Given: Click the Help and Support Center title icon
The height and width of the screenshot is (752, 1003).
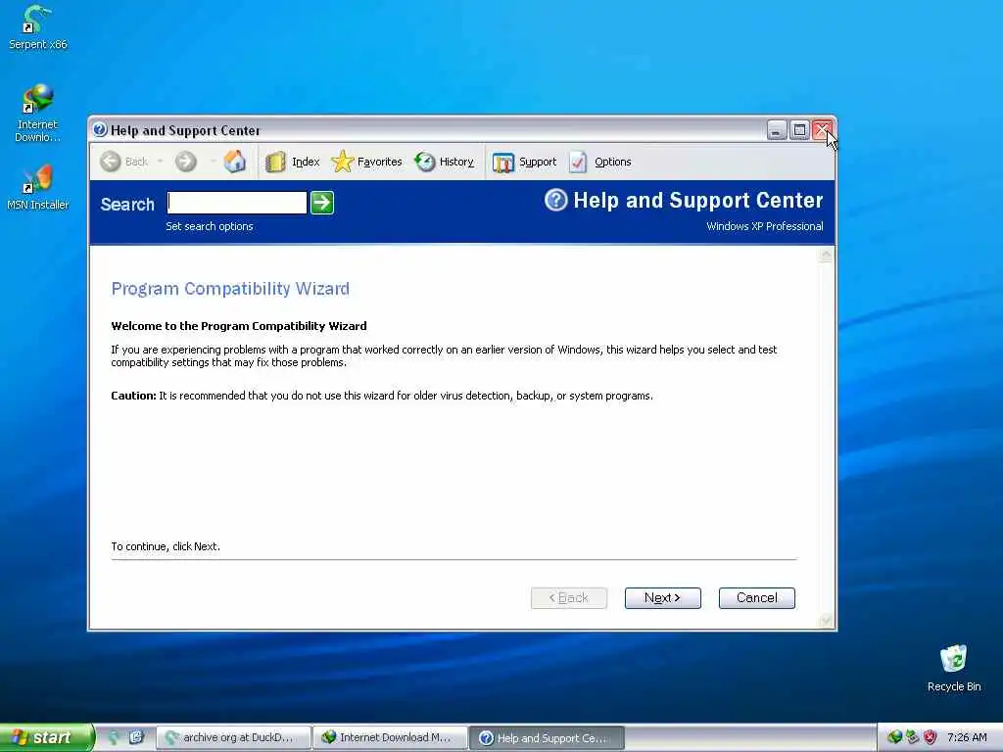Looking at the screenshot, I should pos(100,130).
